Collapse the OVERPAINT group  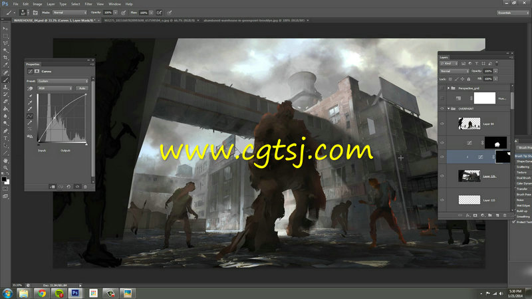(x=448, y=109)
